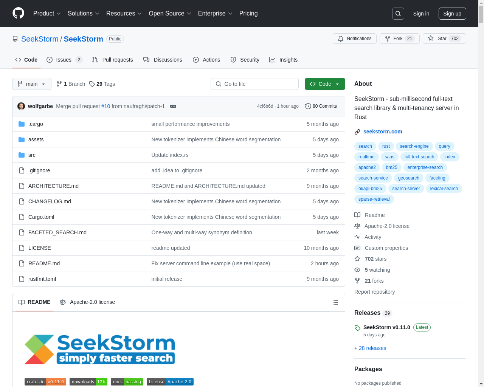Open the Activity link
The image size is (484, 387).
[x=368, y=237]
